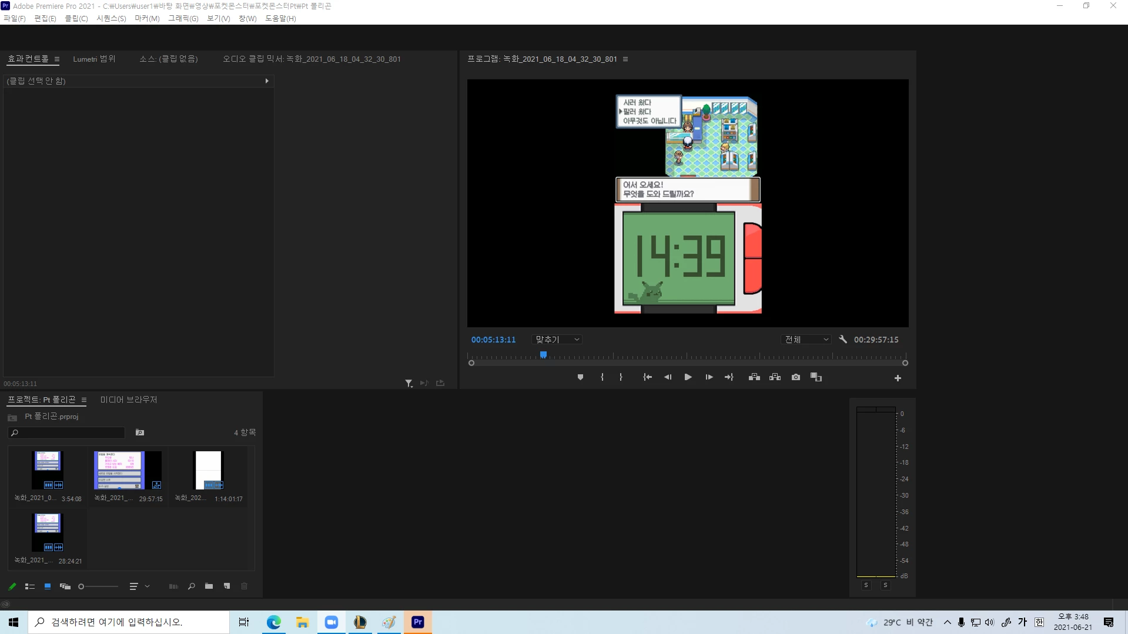The height and width of the screenshot is (634, 1128).
Task: Open Program monitor panel menu
Action: point(625,59)
